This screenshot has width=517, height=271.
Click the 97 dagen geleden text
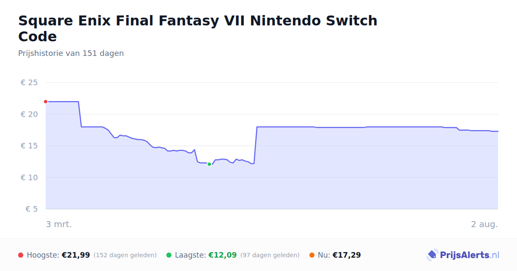270,255
